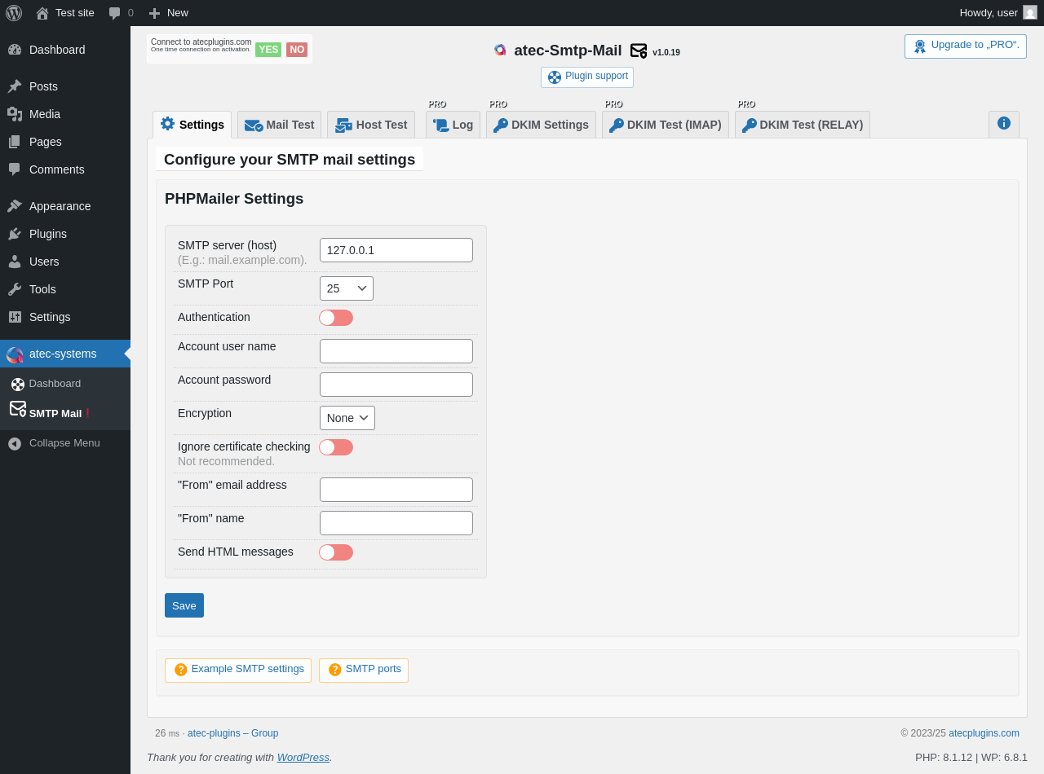Image resolution: width=1044 pixels, height=774 pixels.
Task: Open the DKIM Settings tab
Action: coord(541,125)
